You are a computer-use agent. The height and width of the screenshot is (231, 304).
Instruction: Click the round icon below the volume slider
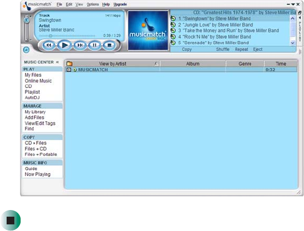(27, 50)
